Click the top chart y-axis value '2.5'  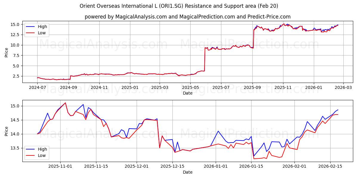coord(17,76)
